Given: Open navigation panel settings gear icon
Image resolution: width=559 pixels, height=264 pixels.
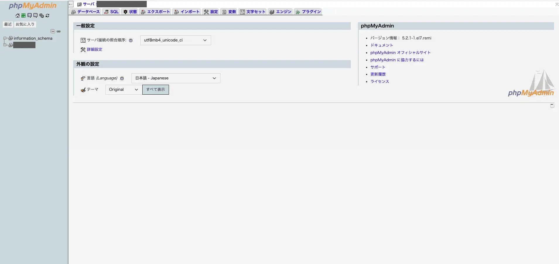Looking at the screenshot, I should click(x=42, y=15).
